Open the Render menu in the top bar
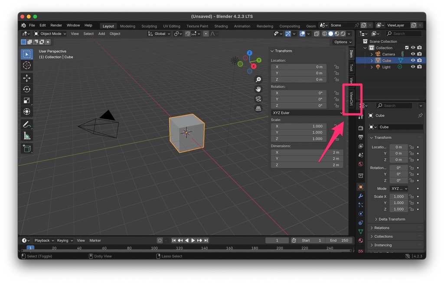444x283 pixels. (x=56, y=25)
